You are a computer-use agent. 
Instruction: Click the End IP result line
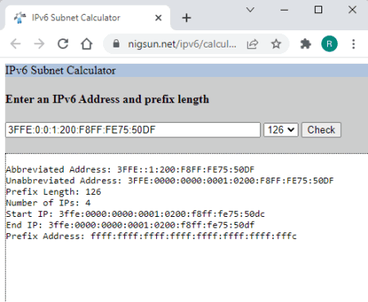(x=130, y=225)
